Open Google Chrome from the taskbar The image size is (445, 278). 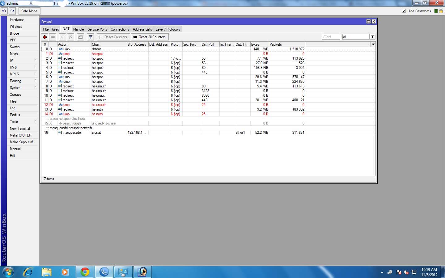pos(85,272)
